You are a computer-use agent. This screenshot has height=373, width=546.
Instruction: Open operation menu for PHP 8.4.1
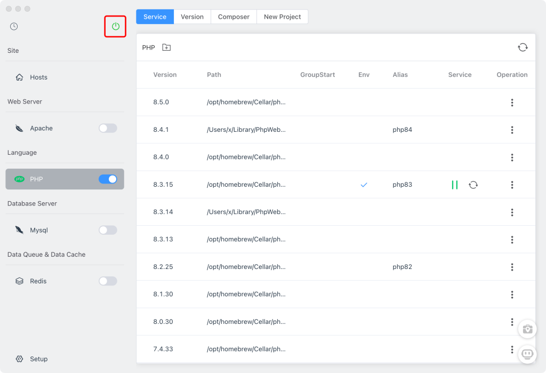512,130
